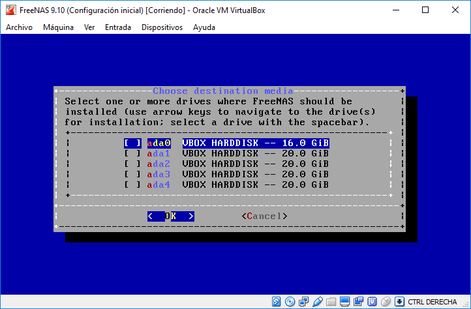Click the display settings status icon

344,301
